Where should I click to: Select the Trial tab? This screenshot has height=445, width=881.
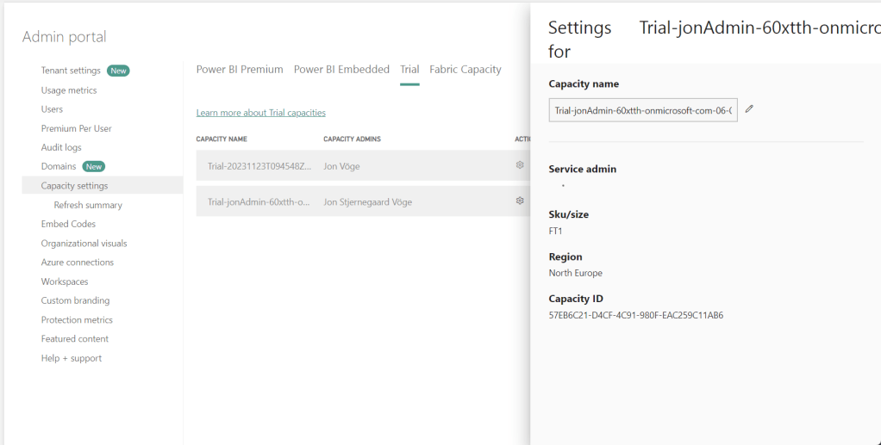point(409,70)
